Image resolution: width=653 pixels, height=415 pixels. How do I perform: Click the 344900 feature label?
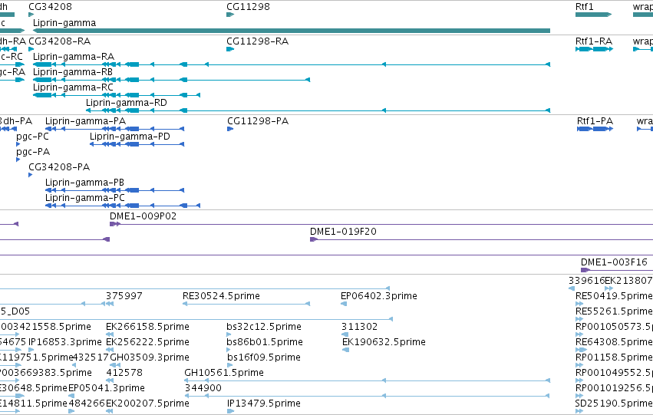[x=203, y=388]
